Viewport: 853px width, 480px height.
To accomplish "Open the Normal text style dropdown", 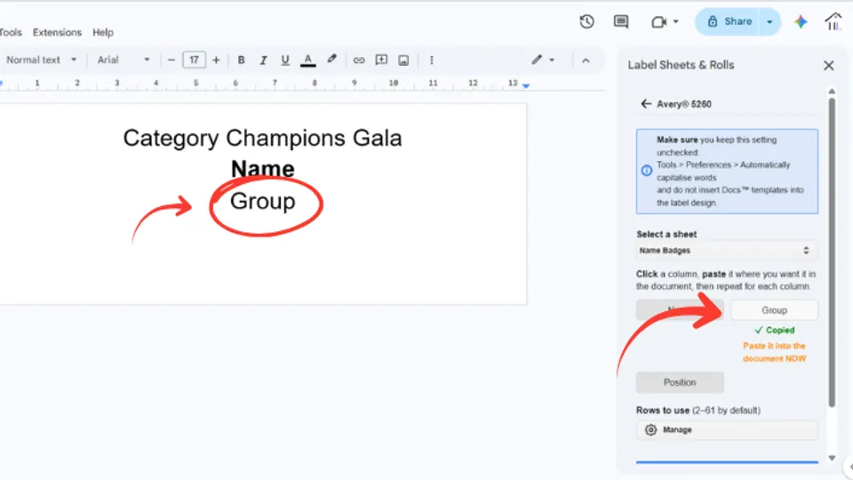I will tap(42, 60).
